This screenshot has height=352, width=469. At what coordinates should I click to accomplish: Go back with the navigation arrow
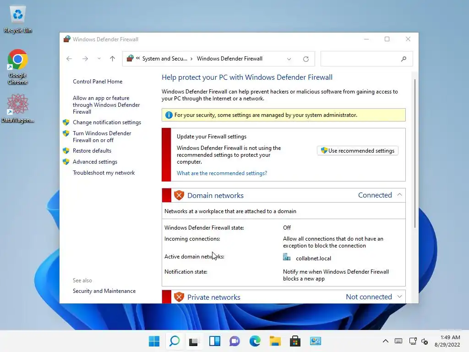point(69,59)
